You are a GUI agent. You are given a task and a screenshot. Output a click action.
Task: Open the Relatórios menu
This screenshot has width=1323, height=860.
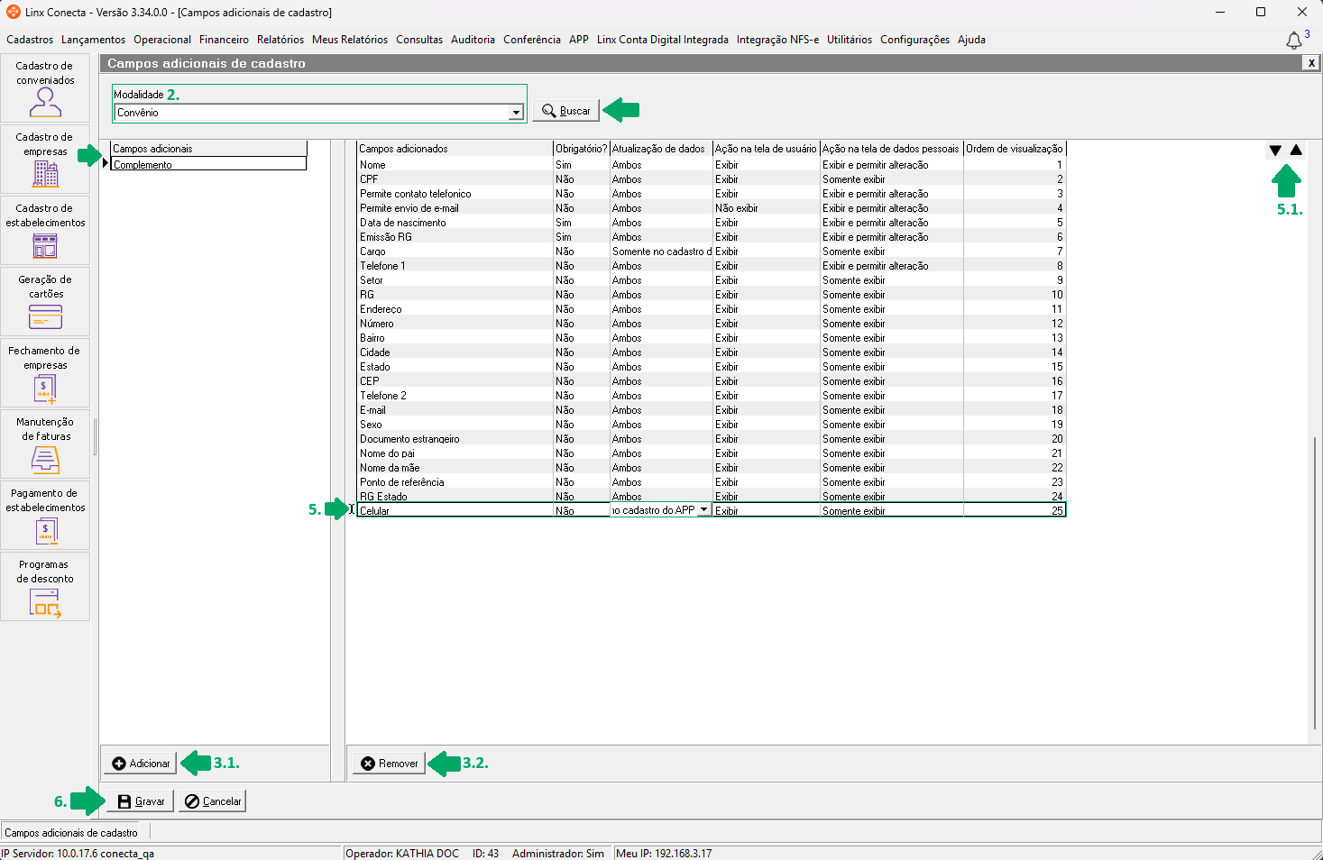pyautogui.click(x=280, y=40)
